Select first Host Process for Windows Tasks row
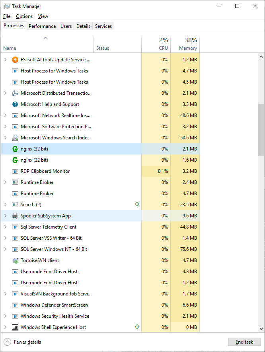Screen dimensions: 265x352 [x=100, y=71]
